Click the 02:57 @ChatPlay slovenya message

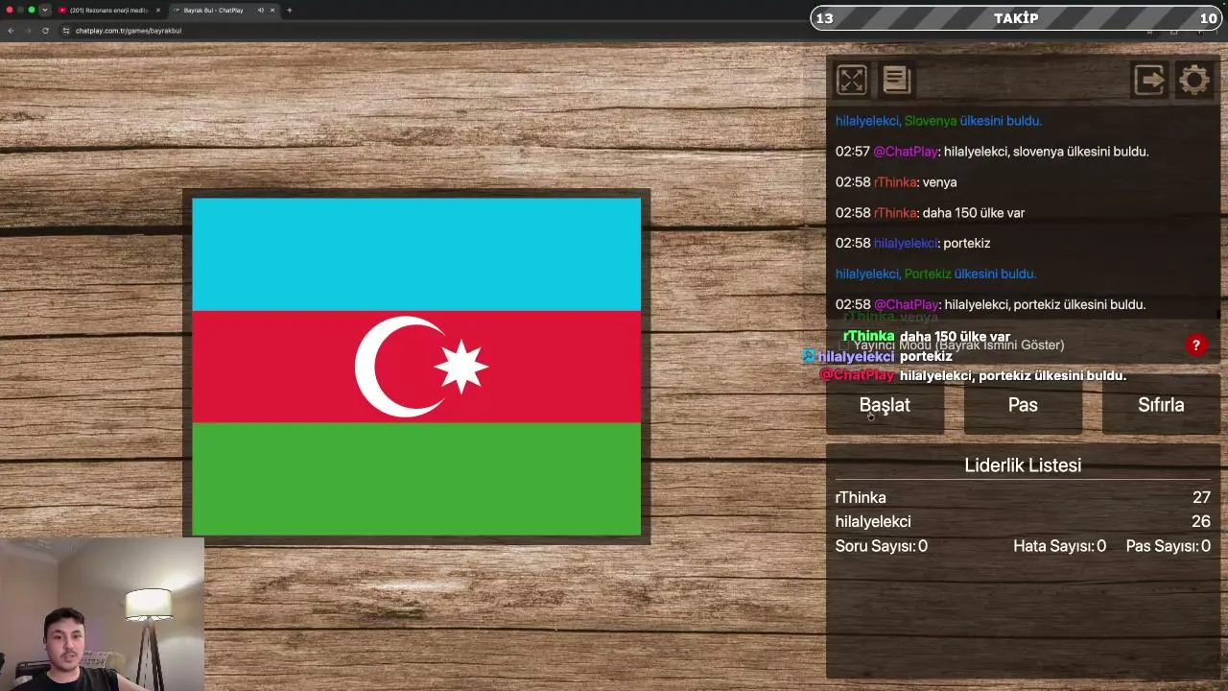click(992, 152)
